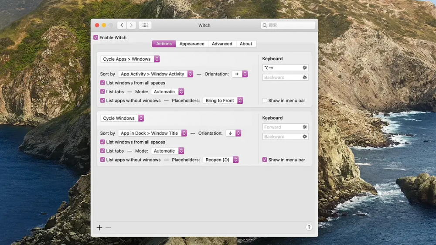This screenshot has height=245, width=436.
Task: Go forward with the right chevron button
Action: click(131, 25)
